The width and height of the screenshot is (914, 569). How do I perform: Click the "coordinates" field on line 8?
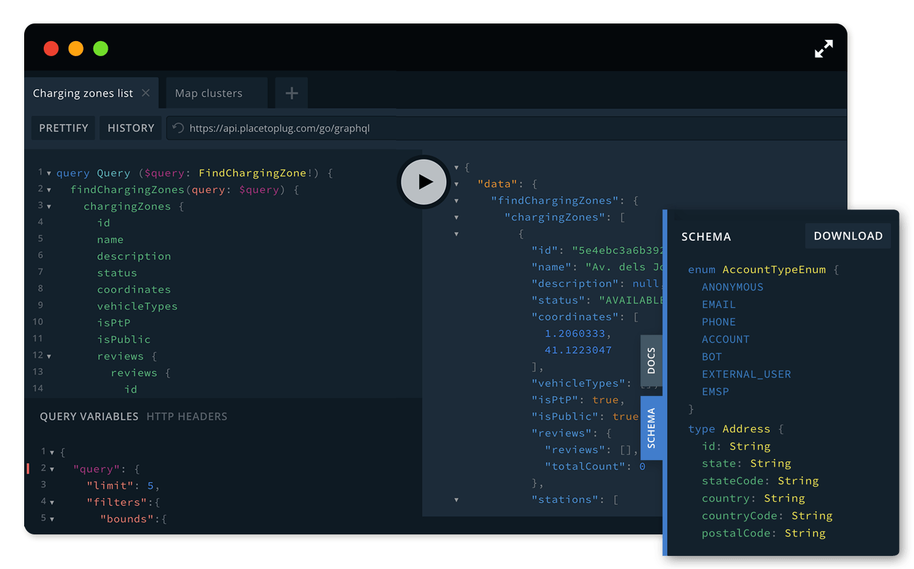[x=134, y=290]
